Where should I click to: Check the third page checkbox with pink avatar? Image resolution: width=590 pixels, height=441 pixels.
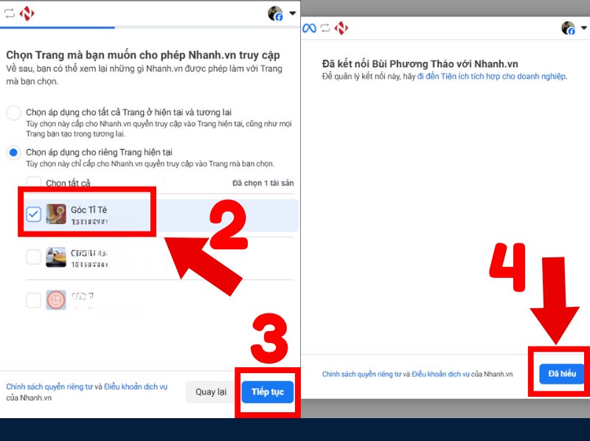click(33, 300)
